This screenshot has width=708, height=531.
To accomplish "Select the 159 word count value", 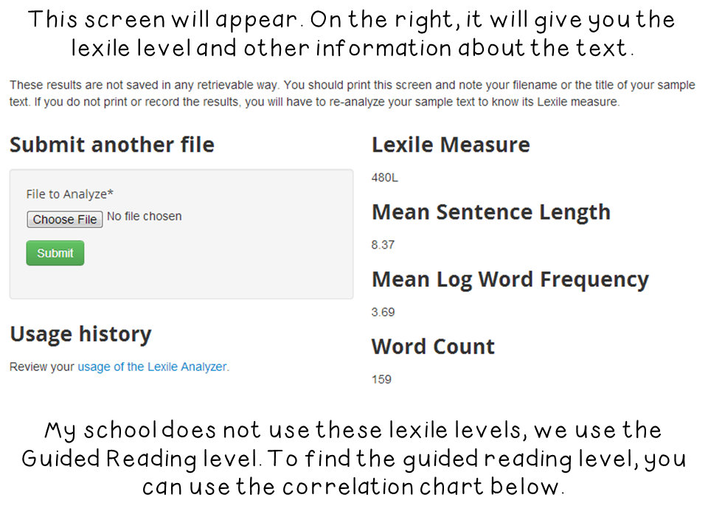I will 381,379.
